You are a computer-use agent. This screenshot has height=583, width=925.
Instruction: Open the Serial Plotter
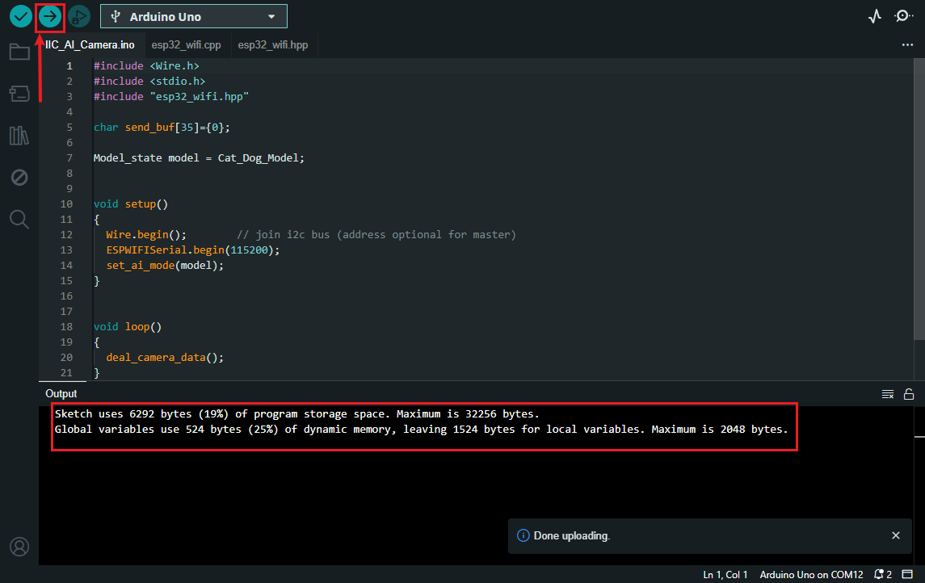point(875,16)
